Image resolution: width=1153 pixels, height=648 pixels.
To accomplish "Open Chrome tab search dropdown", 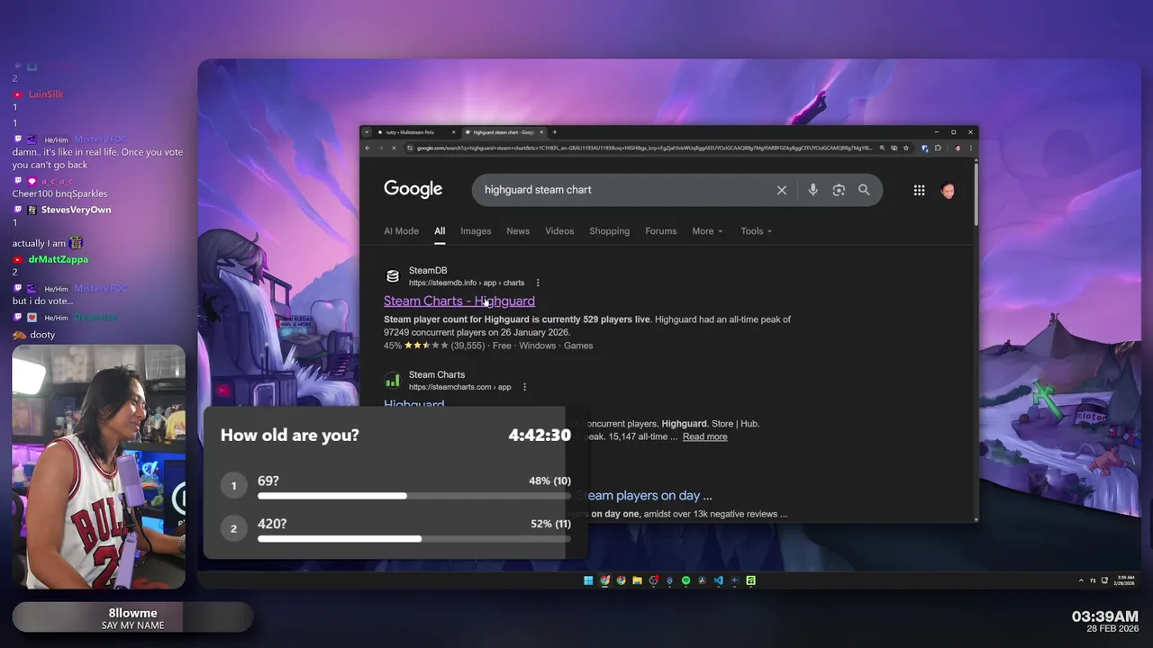I will pos(367,132).
